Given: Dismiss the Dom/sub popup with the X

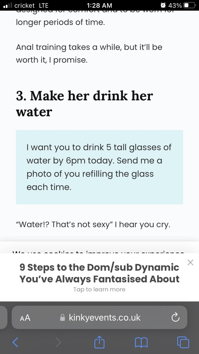Looking at the screenshot, I should tap(190, 263).
